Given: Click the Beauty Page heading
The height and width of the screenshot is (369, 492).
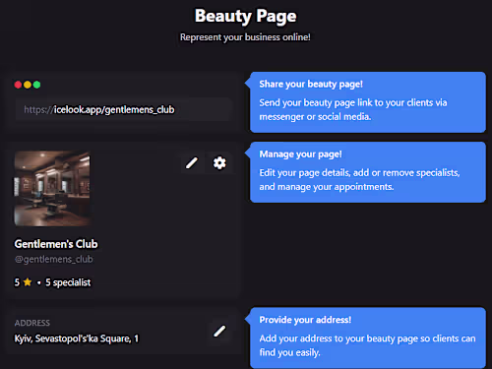Looking at the screenshot, I should (x=246, y=17).
